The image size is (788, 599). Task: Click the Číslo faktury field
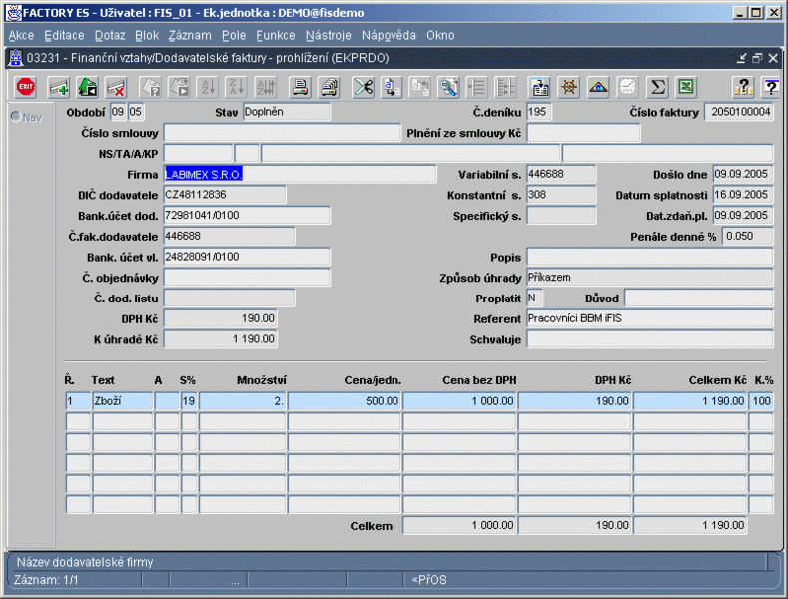[738, 112]
